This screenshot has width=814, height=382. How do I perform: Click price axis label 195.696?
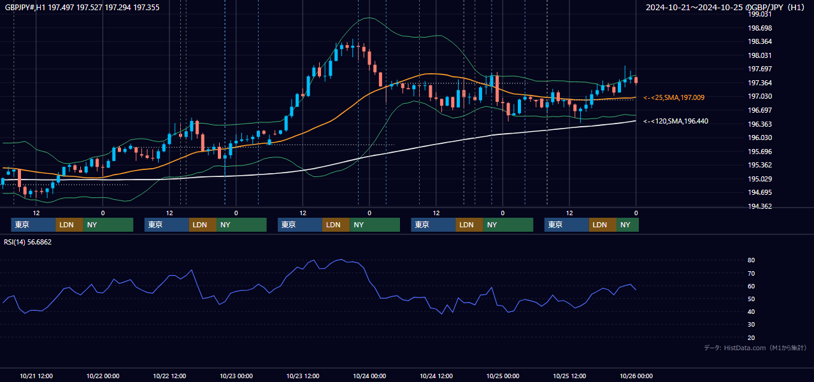click(760, 152)
